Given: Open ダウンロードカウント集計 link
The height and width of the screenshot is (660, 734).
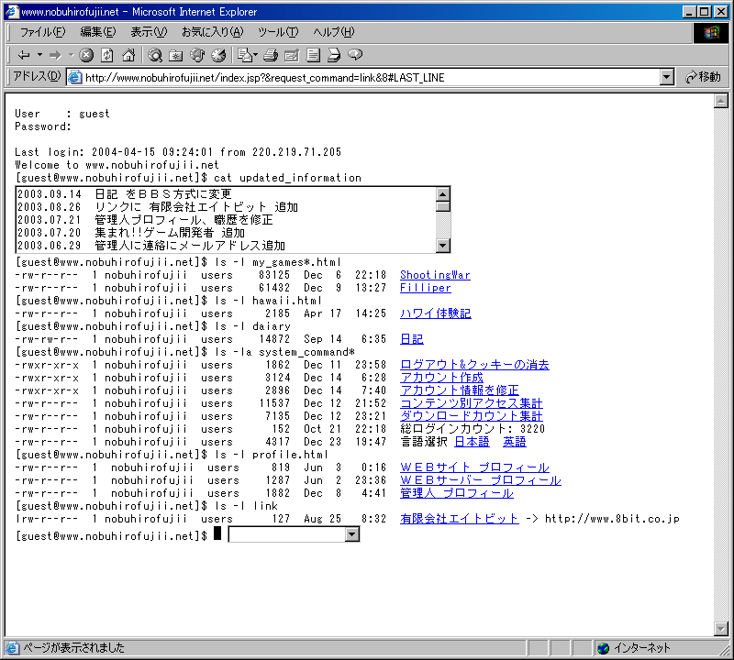Looking at the screenshot, I should tap(471, 416).
